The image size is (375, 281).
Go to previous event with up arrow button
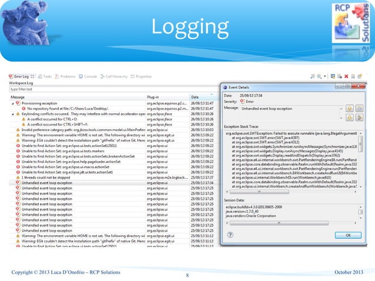[350, 108]
